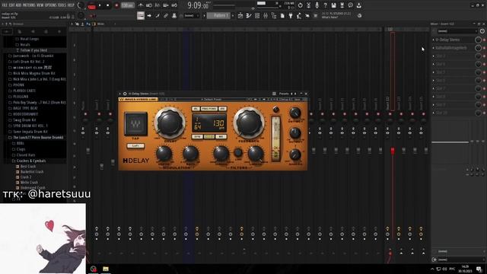Screen dimensions: 487x274
Task: Click the stamp icon in second toolbar
Action: click(x=174, y=15)
